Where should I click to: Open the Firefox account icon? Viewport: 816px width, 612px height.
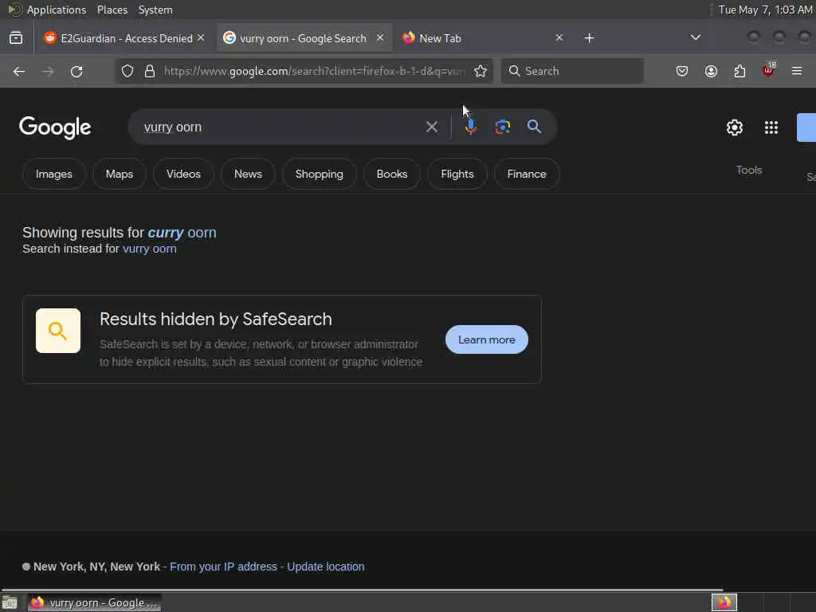[x=711, y=71]
